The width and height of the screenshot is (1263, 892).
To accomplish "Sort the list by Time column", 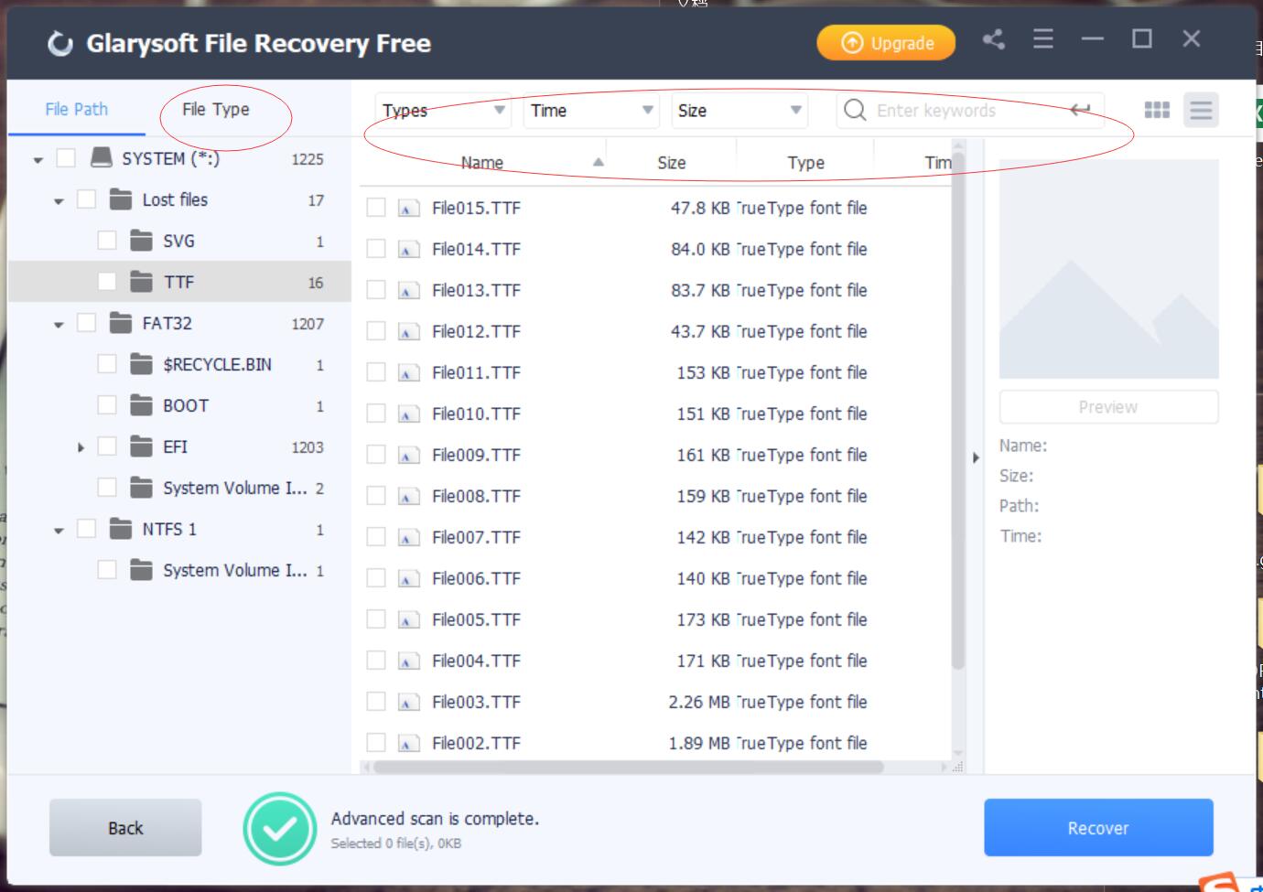I will (x=937, y=162).
